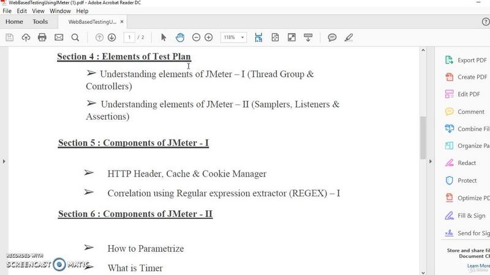Image resolution: width=490 pixels, height=275 pixels.
Task: Close the WebBasedTestingU... document tab
Action: click(x=122, y=21)
